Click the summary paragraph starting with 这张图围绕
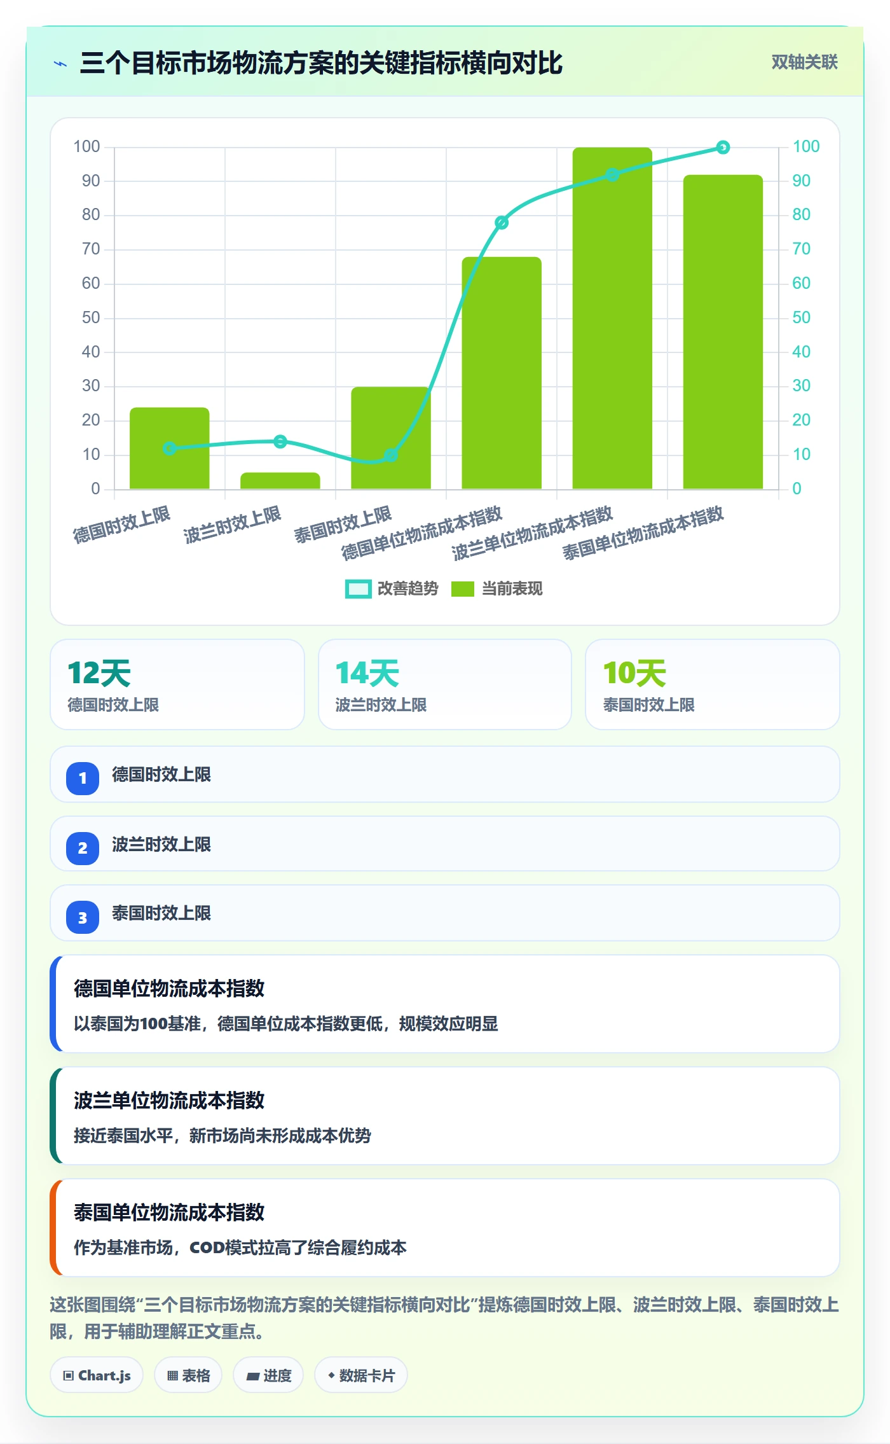The image size is (890, 1444). click(x=445, y=1318)
